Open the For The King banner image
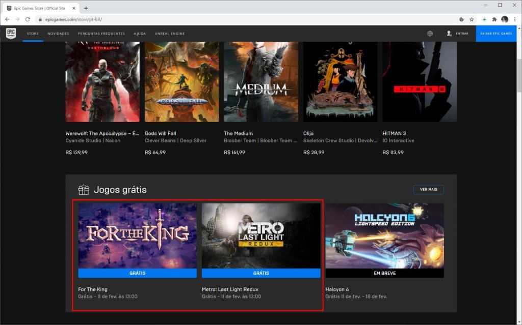The width and height of the screenshot is (522, 325). pyautogui.click(x=138, y=236)
